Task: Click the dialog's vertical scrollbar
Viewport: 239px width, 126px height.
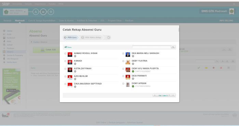Action: [x=179, y=30]
